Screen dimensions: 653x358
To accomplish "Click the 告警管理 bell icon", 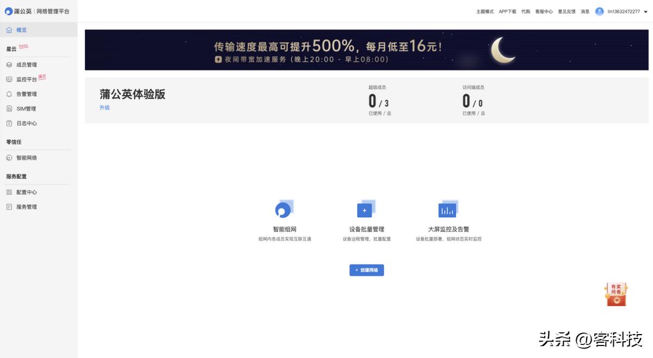I will (x=8, y=94).
